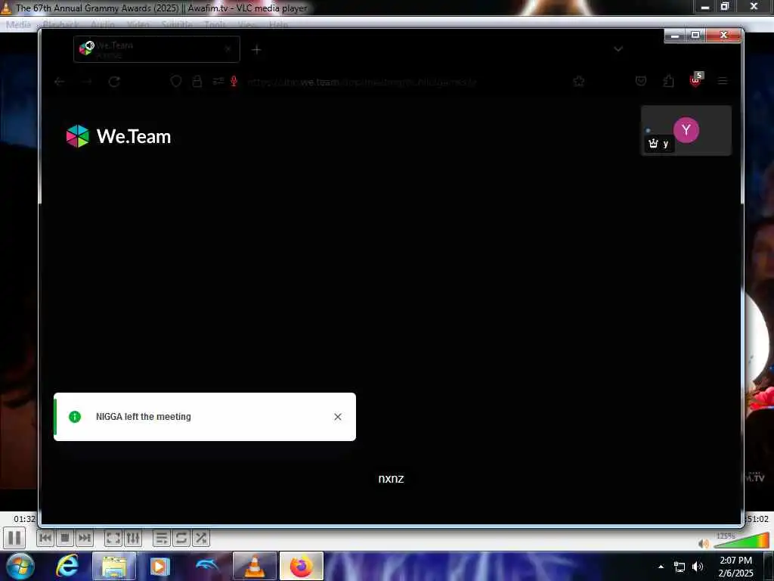Viewport: 774px width, 581px height.
Task: Open Windows Media Player taskbar icon
Action: pyautogui.click(x=160, y=566)
